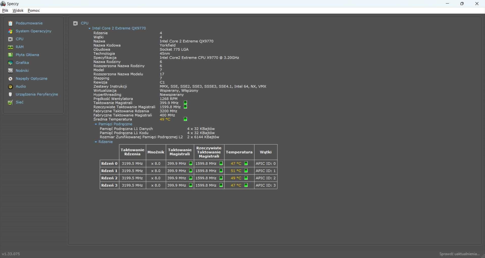The height and width of the screenshot is (258, 485).
Task: Open Płyta Główna section label
Action: [27, 55]
